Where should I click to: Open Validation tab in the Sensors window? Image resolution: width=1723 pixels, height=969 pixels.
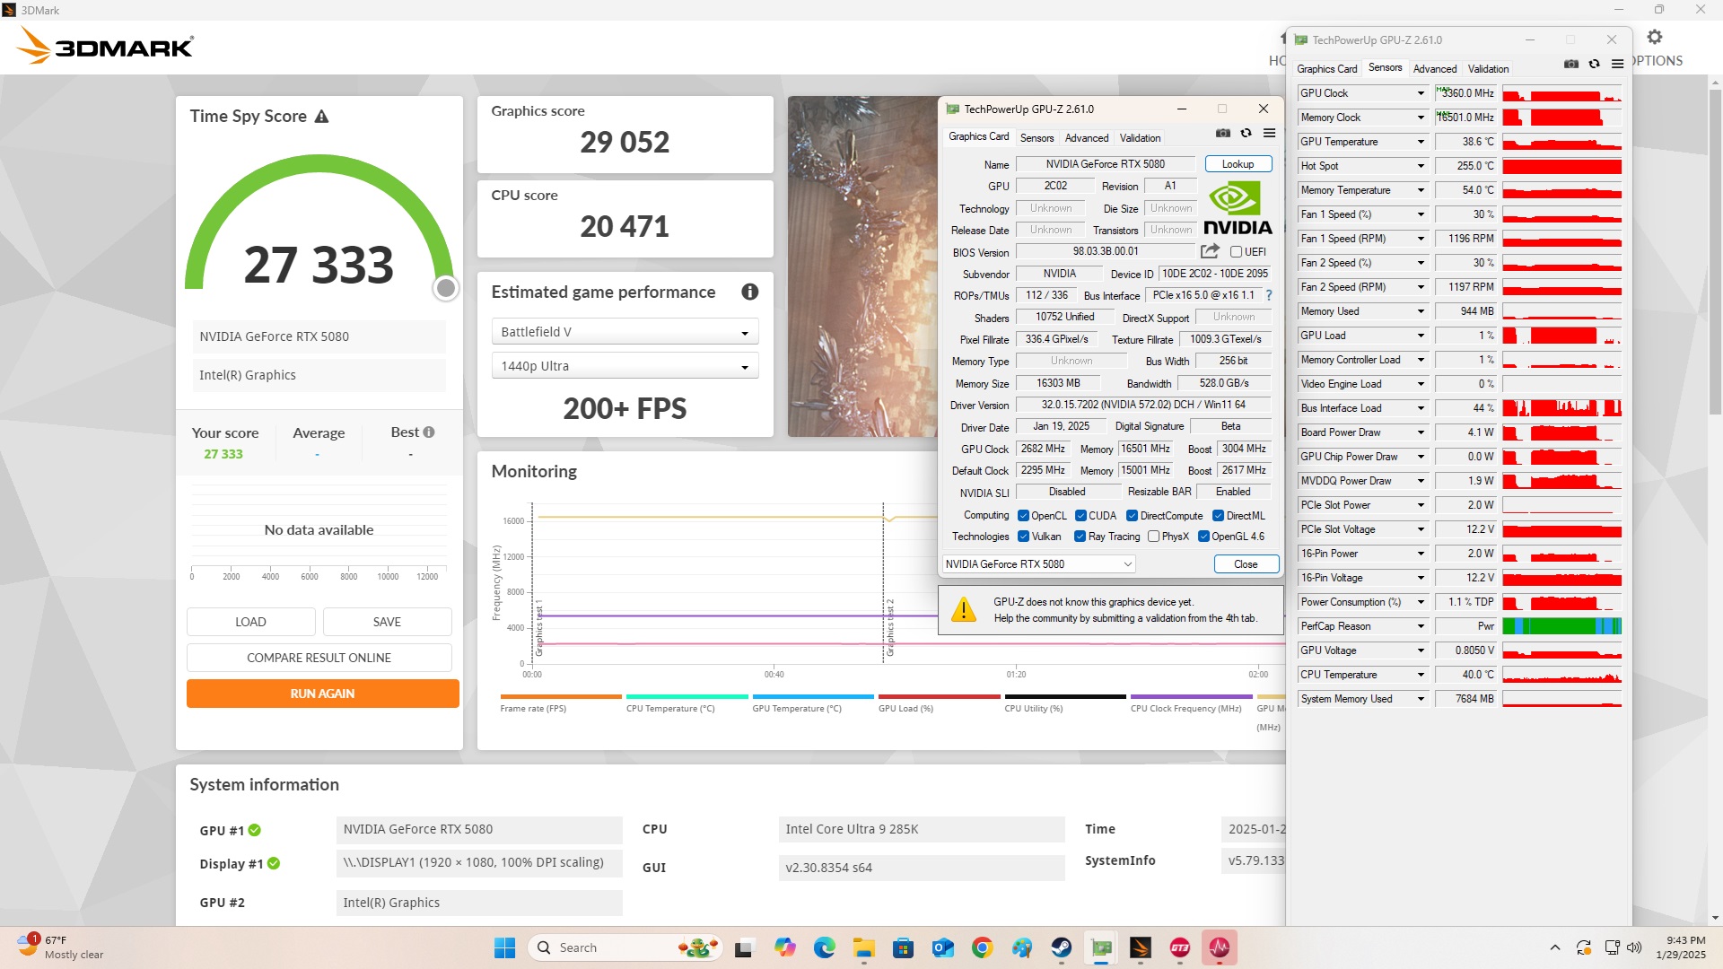pyautogui.click(x=1487, y=69)
